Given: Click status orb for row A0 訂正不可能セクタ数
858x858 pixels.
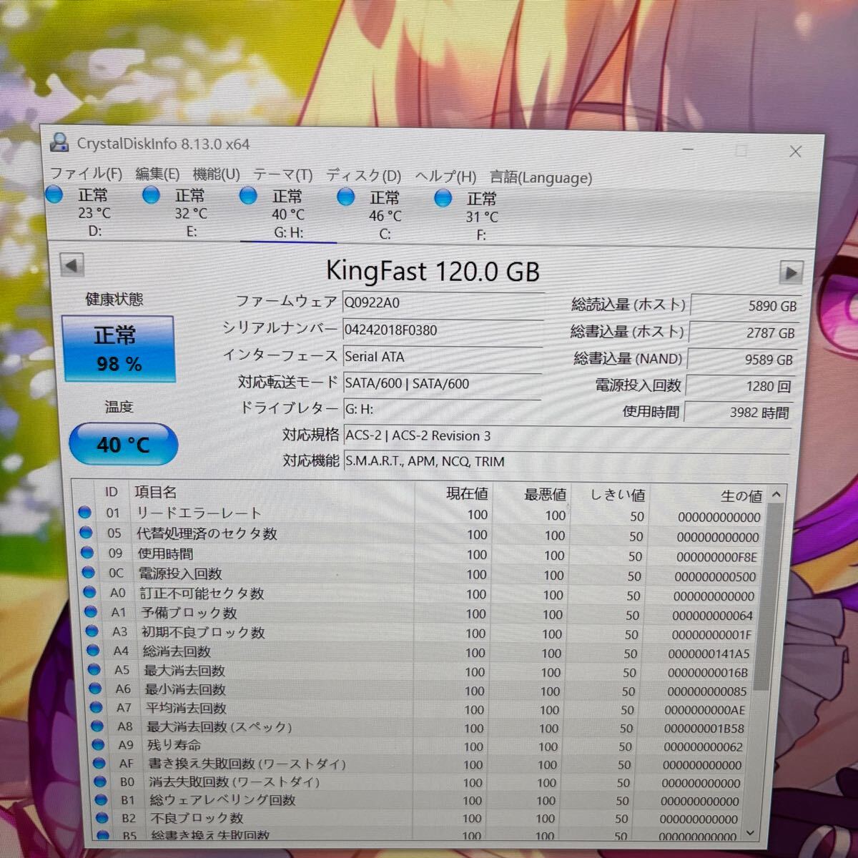Looking at the screenshot, I should pyautogui.click(x=89, y=592).
